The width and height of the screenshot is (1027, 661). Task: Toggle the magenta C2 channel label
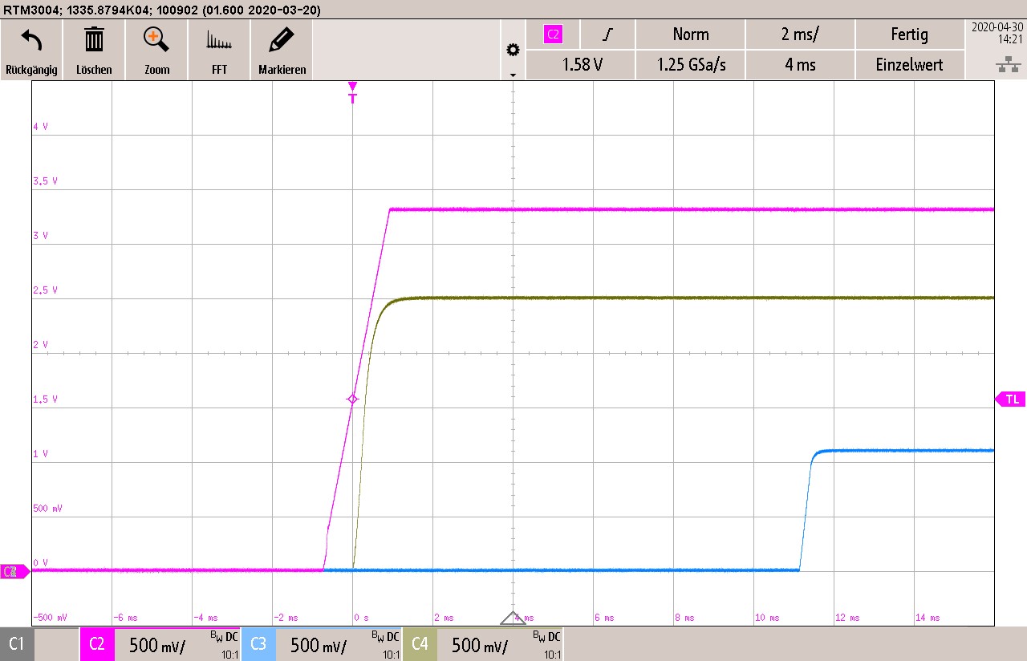click(x=97, y=644)
